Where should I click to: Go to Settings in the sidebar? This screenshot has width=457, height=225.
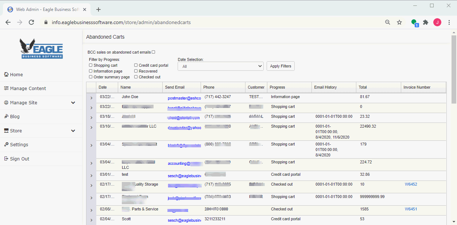tap(19, 145)
